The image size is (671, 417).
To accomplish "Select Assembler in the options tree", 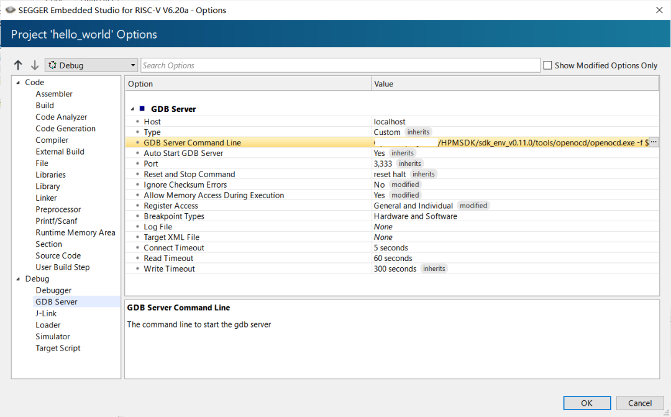I will 54,94.
